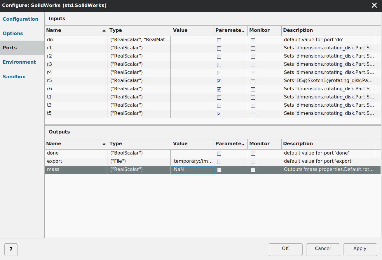Enable Parameter checkbox for input t1

(x=219, y=98)
